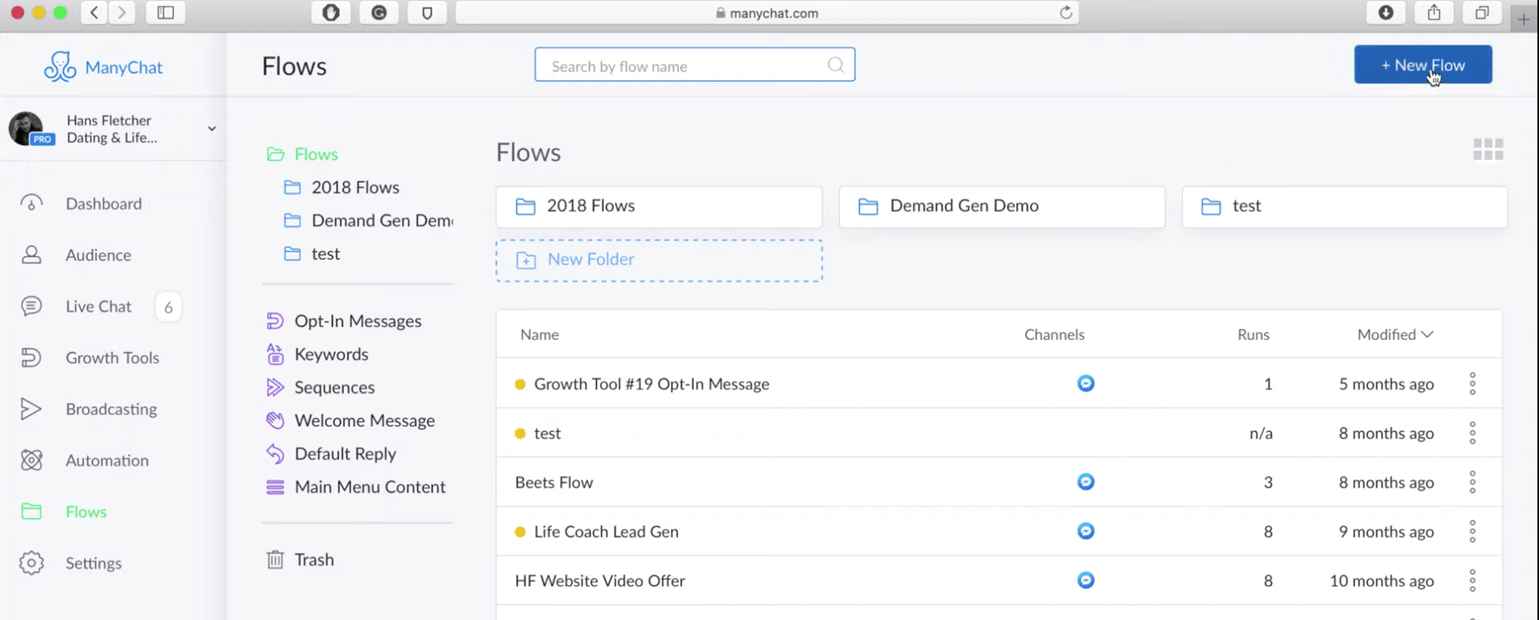The height and width of the screenshot is (620, 1539).
Task: Click the Safari share icon
Action: point(1434,13)
